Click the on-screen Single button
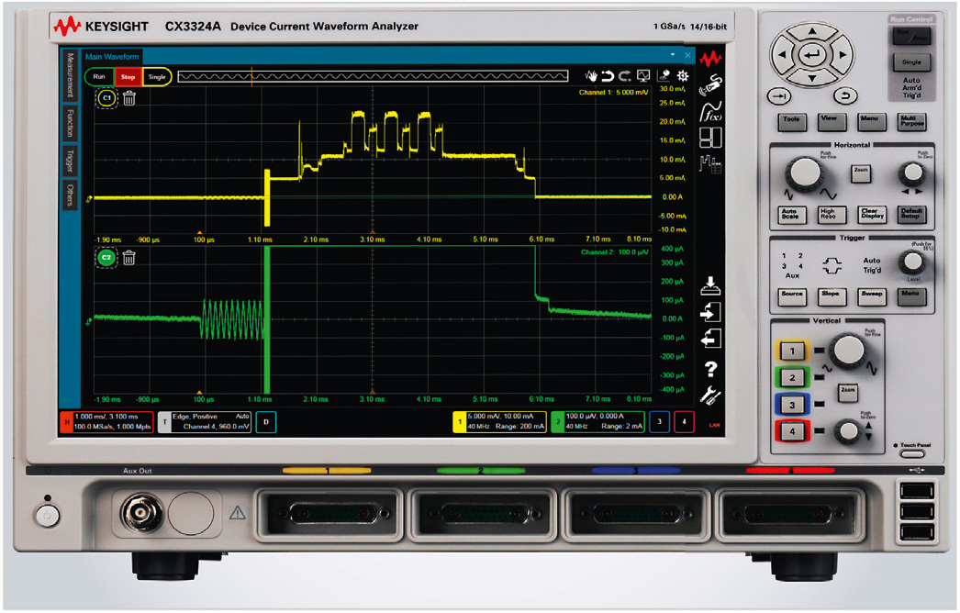 [x=157, y=76]
